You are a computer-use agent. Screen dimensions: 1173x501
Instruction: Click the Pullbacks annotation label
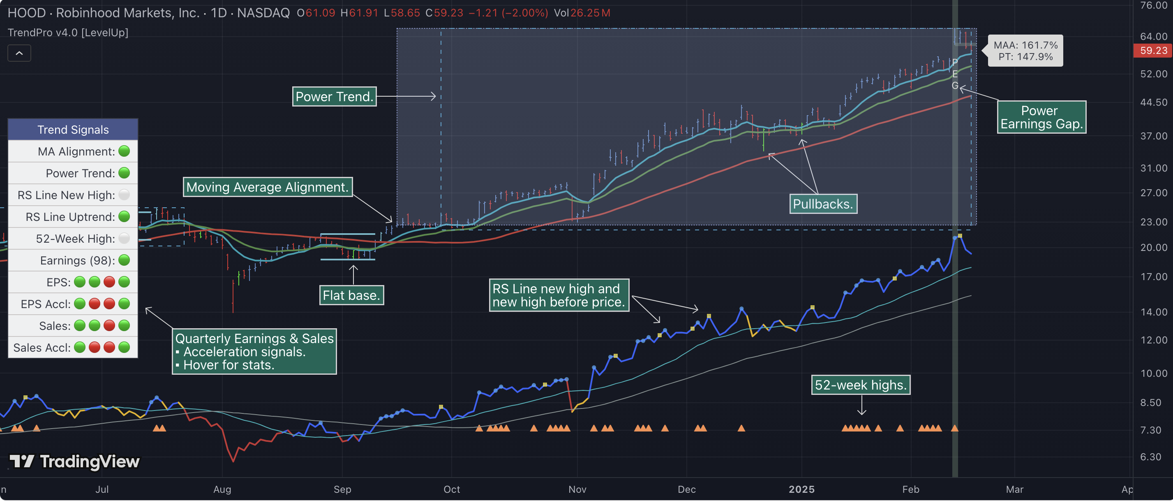coord(823,204)
